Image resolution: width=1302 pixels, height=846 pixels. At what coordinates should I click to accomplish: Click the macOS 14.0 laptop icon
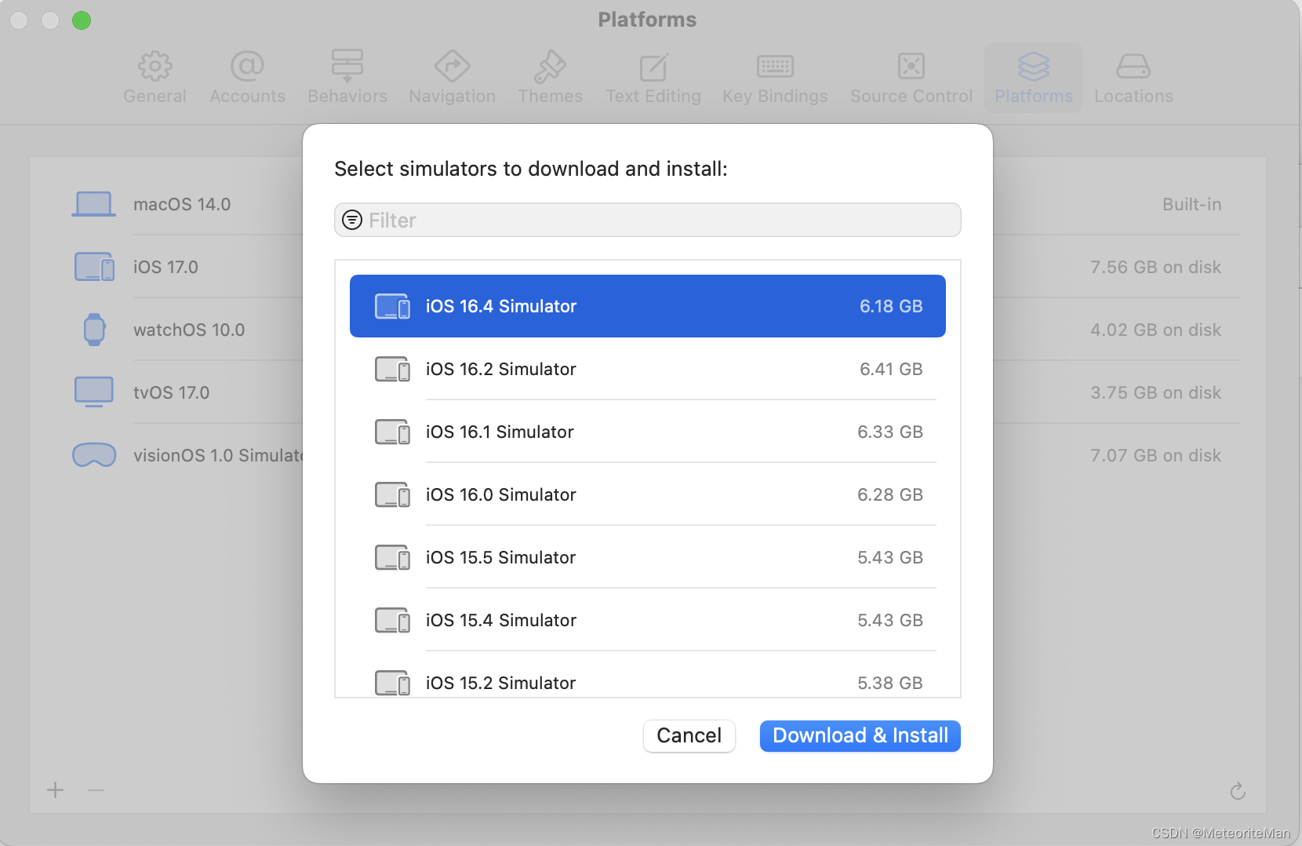[93, 204]
